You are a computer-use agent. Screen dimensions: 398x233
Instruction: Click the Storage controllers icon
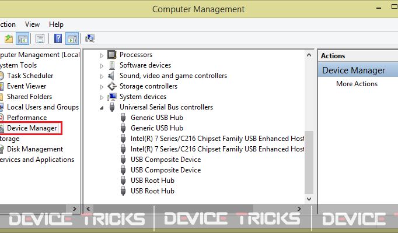111,86
